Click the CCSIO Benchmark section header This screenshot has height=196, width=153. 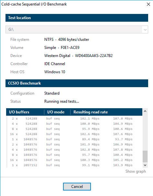coord(77,83)
